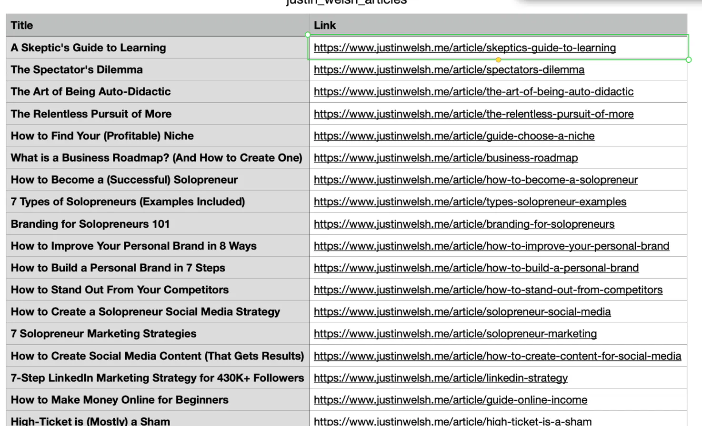
Task: Open the spectators-dilemma article link
Action: 449,70
